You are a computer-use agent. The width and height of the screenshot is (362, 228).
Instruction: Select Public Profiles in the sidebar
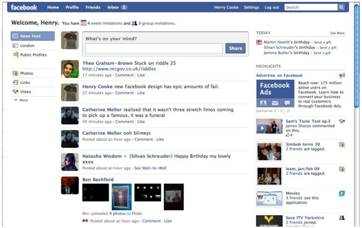(x=33, y=55)
